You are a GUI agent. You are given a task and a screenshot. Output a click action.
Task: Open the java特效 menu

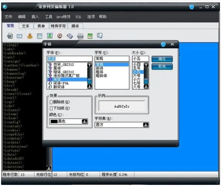[x=63, y=17]
